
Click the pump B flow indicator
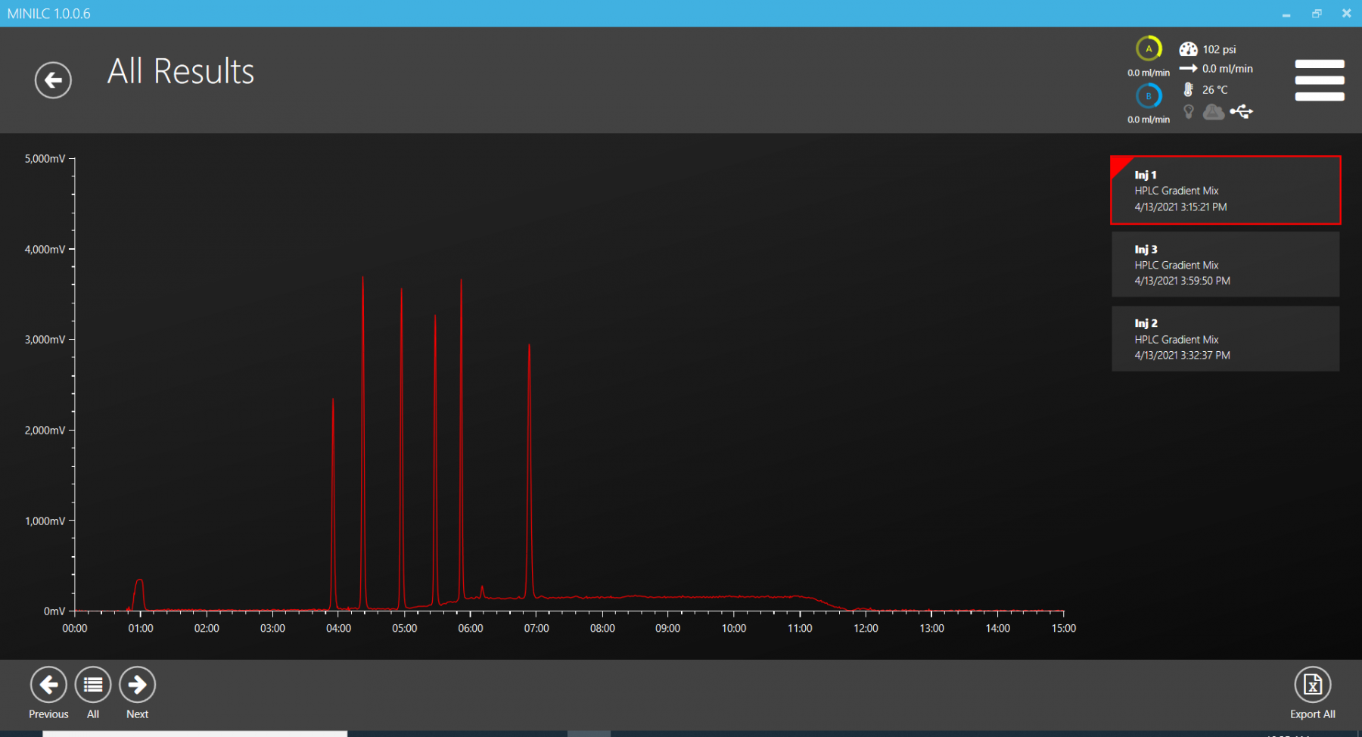[1148, 96]
